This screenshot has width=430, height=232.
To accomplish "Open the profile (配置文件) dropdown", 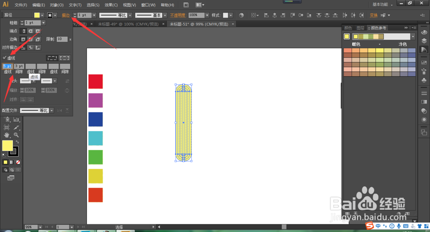I will (x=52, y=110).
